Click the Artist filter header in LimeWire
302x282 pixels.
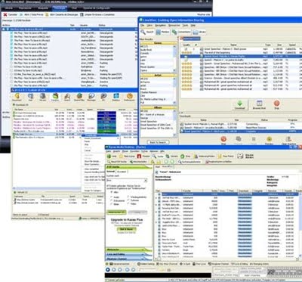[x=158, y=76]
